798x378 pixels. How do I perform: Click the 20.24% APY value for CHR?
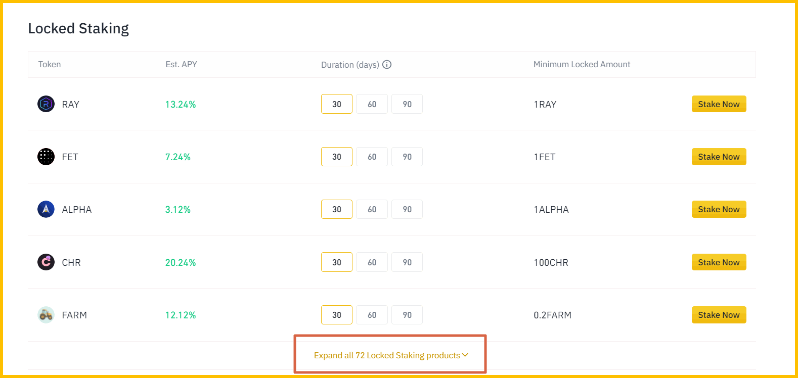(x=181, y=262)
